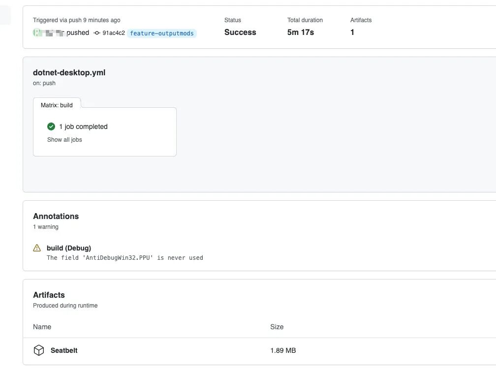The width and height of the screenshot is (496, 373).
Task: Click the warning triangle icon
Action: (x=37, y=248)
